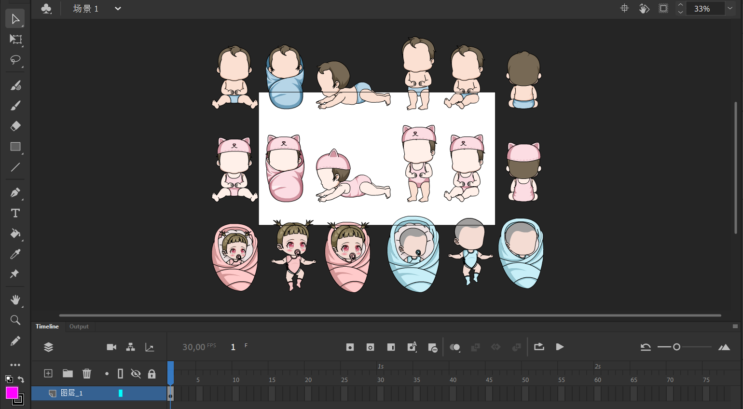Open the 场景 1 scene dropdown

(x=118, y=9)
